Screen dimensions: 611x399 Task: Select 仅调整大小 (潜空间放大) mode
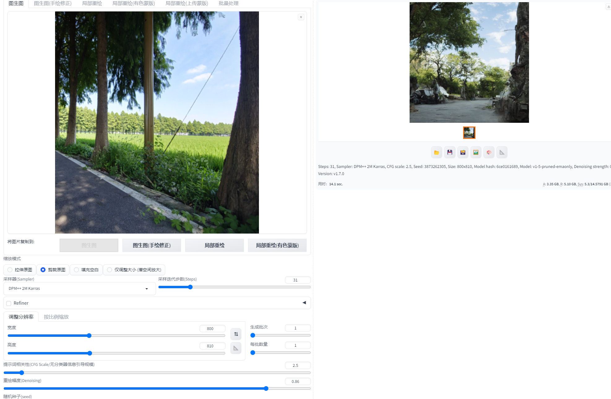point(134,270)
